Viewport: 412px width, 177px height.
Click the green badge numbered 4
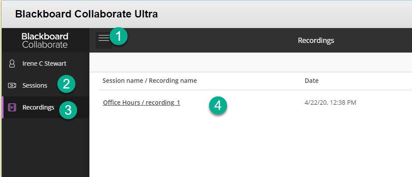click(218, 106)
